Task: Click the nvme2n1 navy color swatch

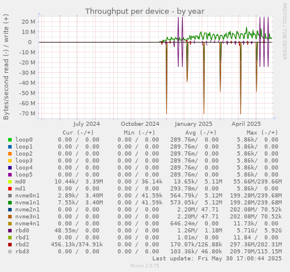Action: click(x=10, y=210)
